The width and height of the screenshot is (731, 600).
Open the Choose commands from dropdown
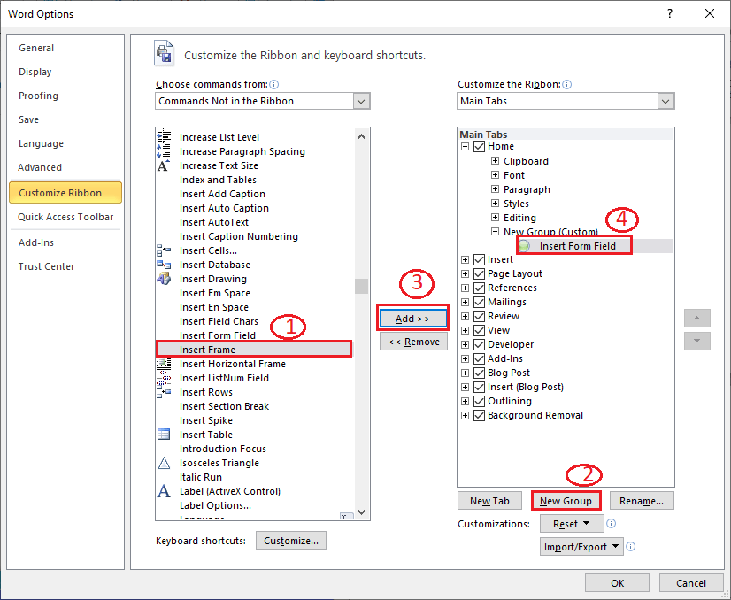(361, 101)
